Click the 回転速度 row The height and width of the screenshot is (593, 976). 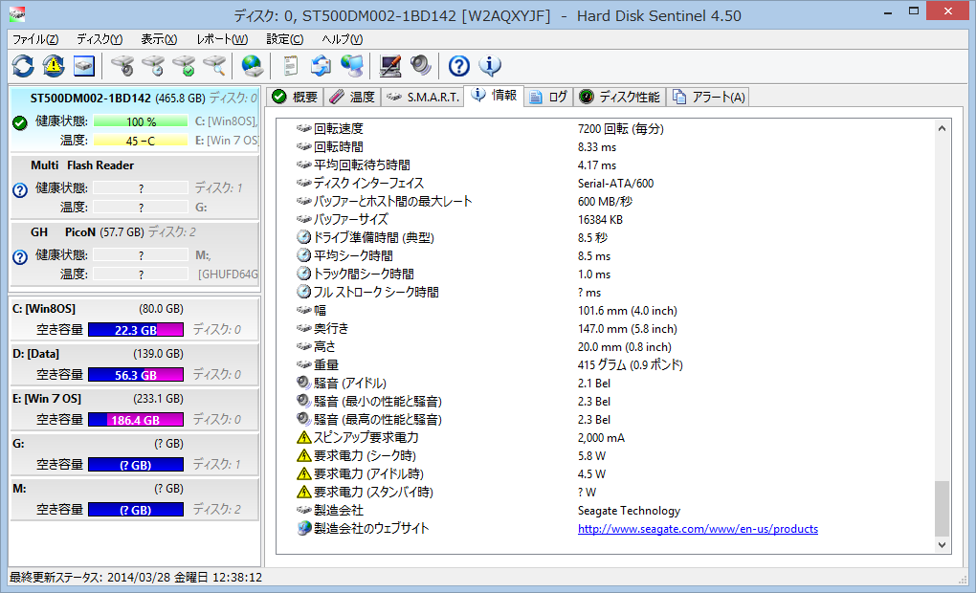point(605,129)
